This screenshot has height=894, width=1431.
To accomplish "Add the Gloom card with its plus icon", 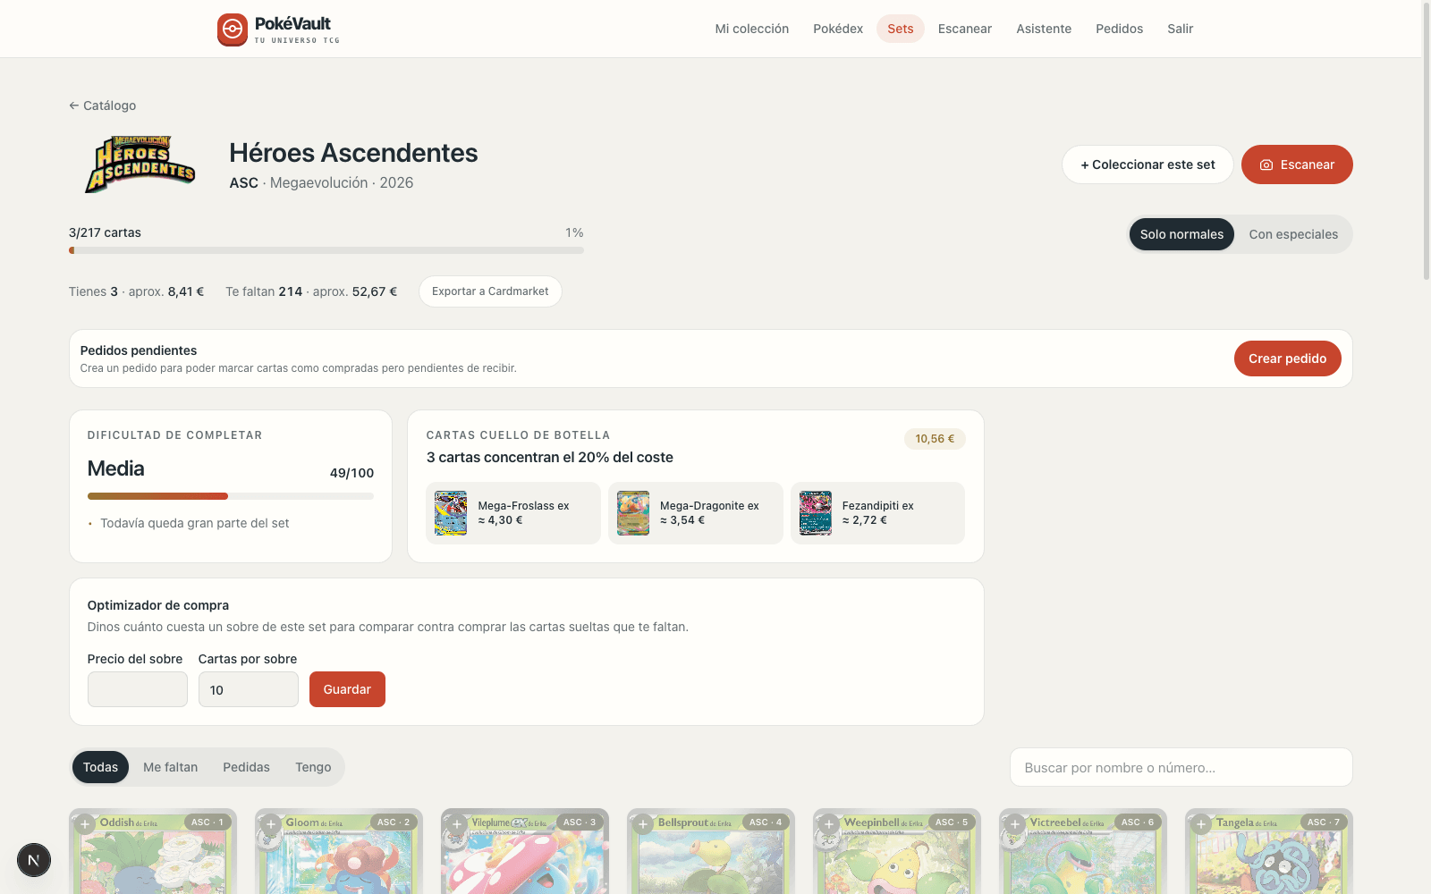I will point(271,824).
